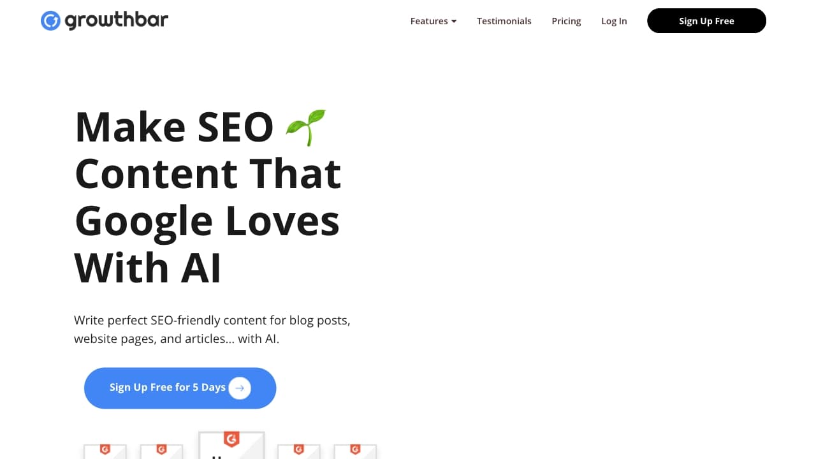Select the leftmost G2 badge icon
Image resolution: width=816 pixels, height=459 pixels.
[106, 449]
